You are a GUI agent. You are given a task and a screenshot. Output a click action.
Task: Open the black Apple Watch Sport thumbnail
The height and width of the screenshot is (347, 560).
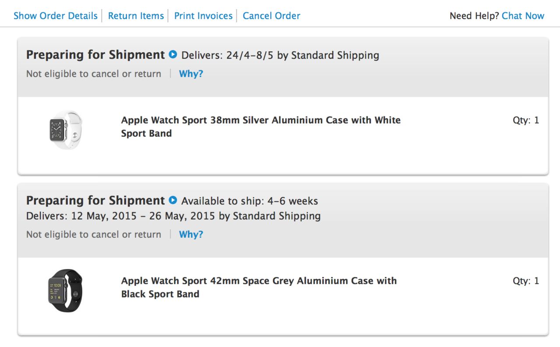coord(66,290)
